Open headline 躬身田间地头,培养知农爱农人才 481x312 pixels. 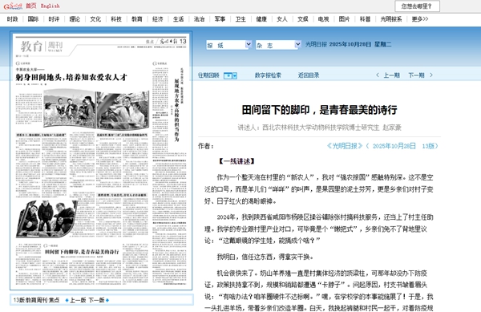coord(71,77)
